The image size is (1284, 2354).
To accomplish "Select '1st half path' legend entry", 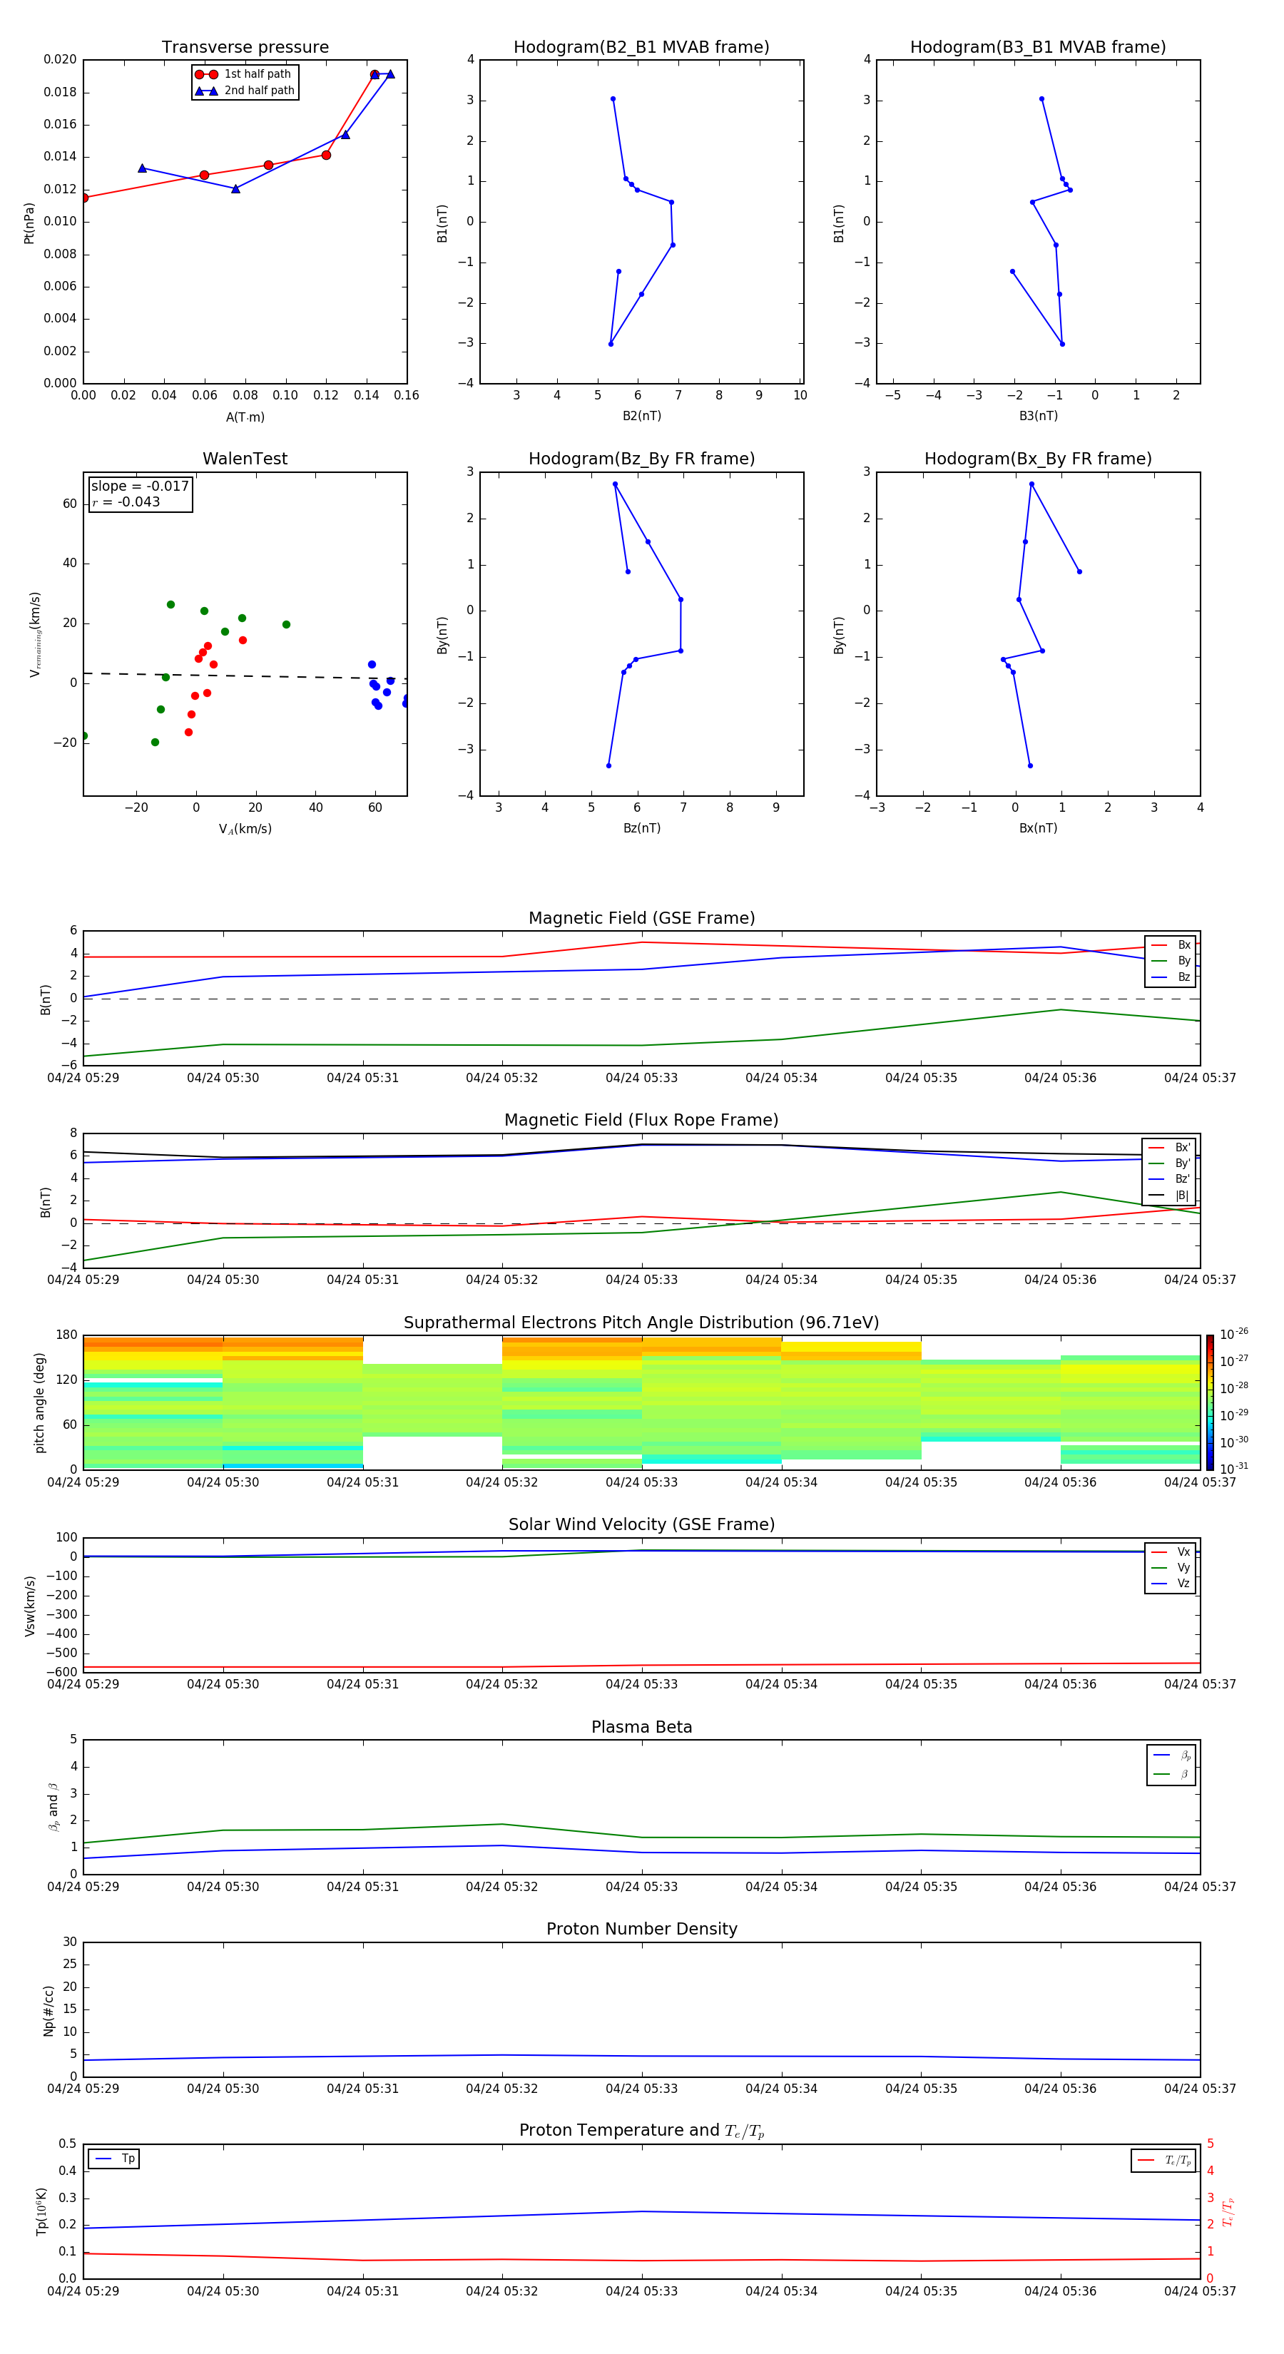I will [244, 74].
